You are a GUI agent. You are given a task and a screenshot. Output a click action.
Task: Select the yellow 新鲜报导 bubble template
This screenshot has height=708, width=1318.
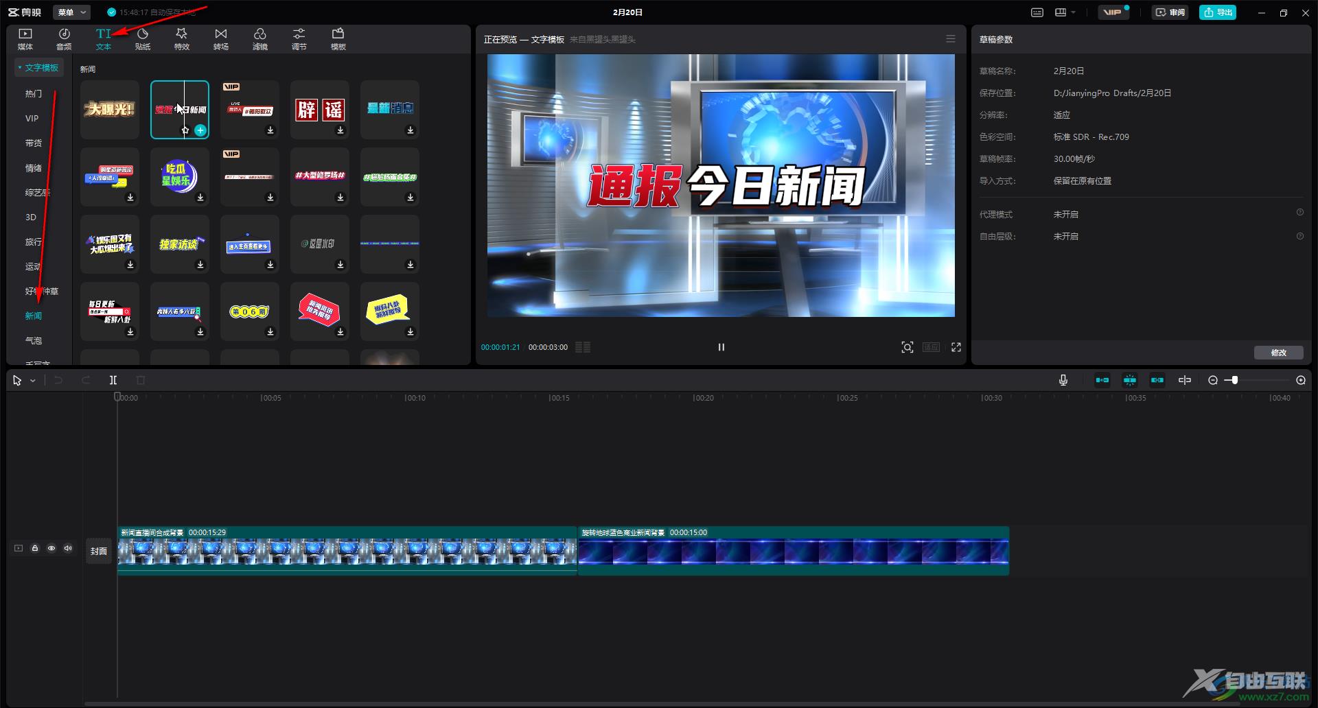point(390,311)
